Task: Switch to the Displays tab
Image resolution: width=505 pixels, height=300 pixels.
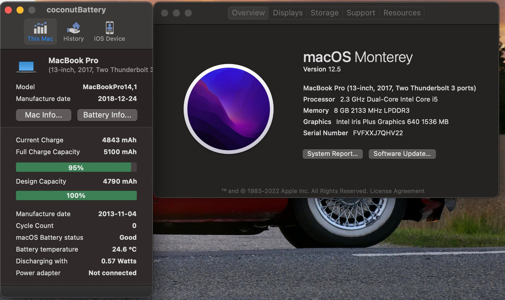Action: point(287,13)
